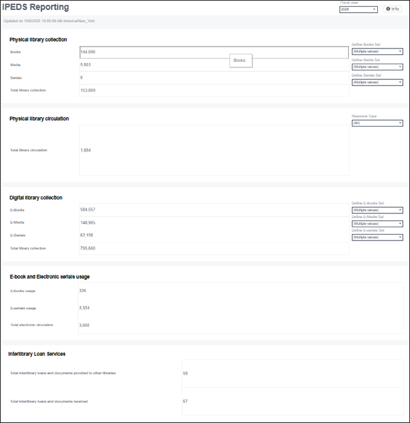
Task: Open the Fiscal year dropdown
Action: point(358,9)
